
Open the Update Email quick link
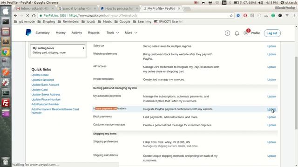click(x=40, y=75)
